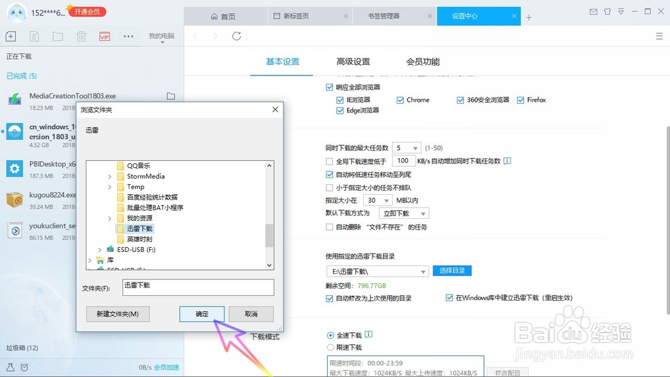This screenshot has height=377, width=670.
Task: Expand the StormMedia folder in tree
Action: click(x=110, y=176)
